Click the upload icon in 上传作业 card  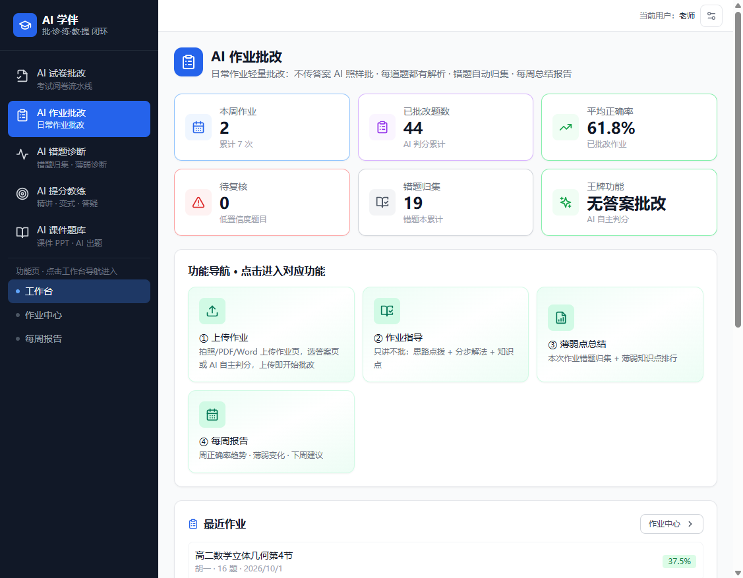tap(212, 311)
